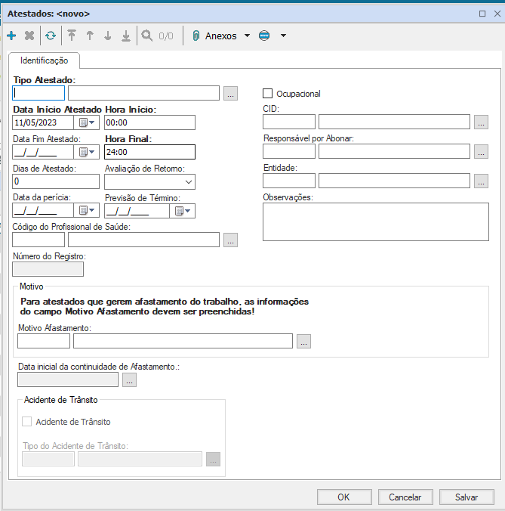Image resolution: width=505 pixels, height=511 pixels.
Task: Toggle the Acidente de Trânsito checkbox
Action: pos(28,422)
